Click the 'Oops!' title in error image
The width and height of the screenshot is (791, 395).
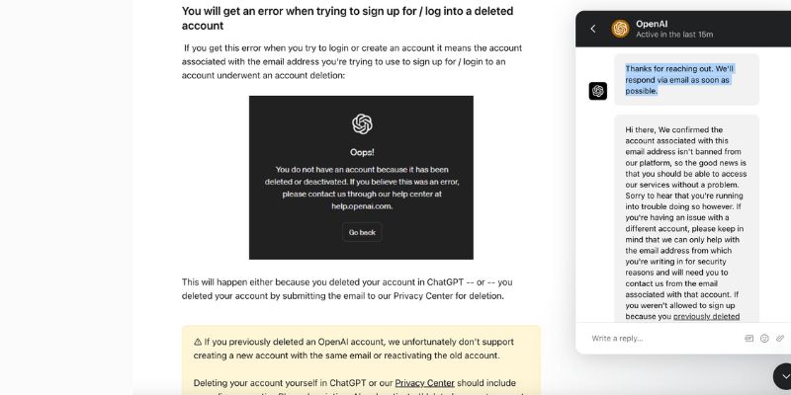pyautogui.click(x=362, y=152)
